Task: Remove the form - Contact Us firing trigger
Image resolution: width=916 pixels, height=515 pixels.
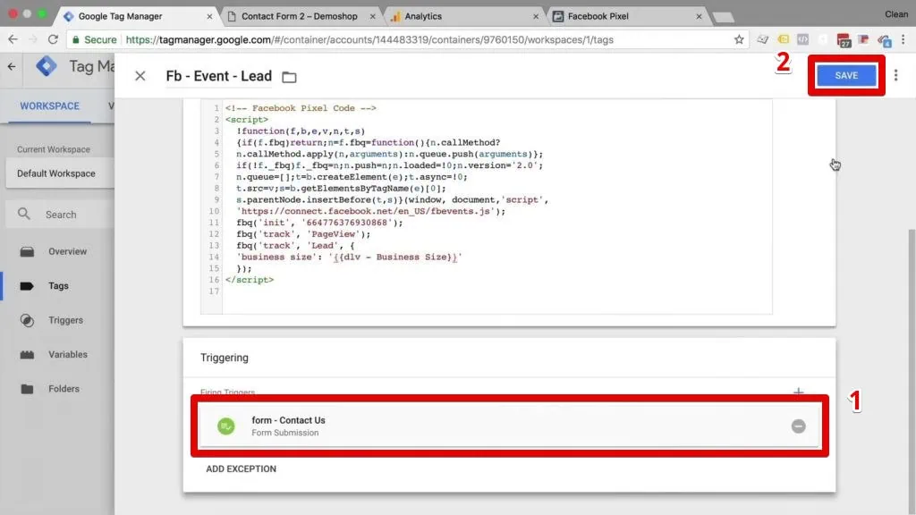Action: tap(799, 426)
